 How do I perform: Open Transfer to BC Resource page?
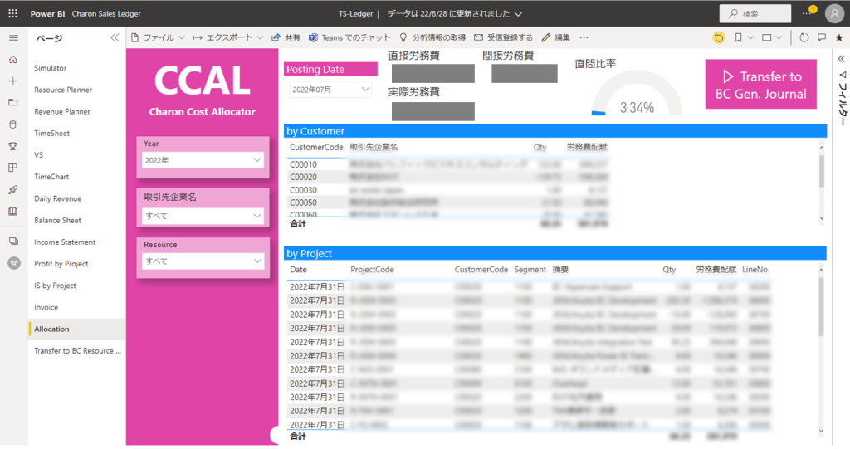pos(77,350)
